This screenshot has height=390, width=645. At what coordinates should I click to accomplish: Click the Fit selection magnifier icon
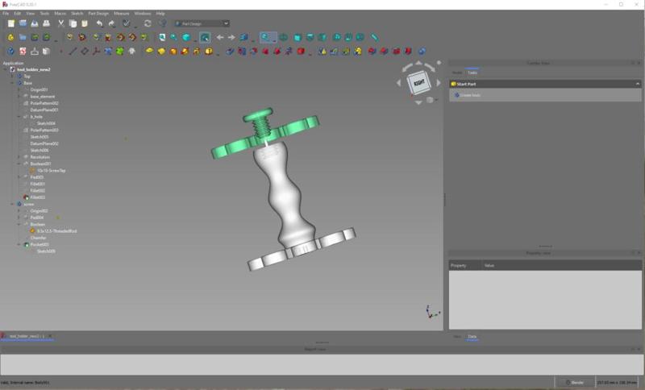pos(174,37)
